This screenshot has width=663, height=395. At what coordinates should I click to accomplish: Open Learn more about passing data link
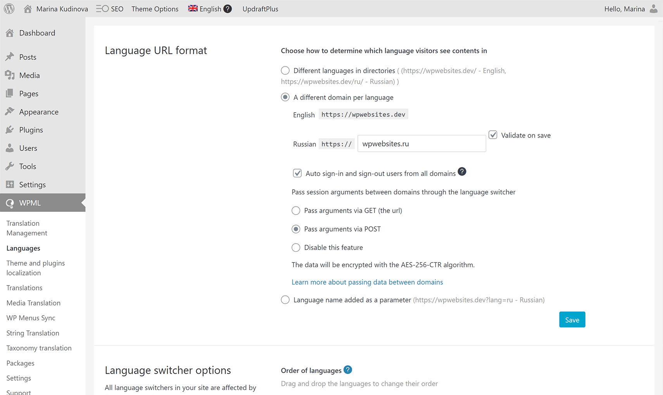click(x=367, y=282)
